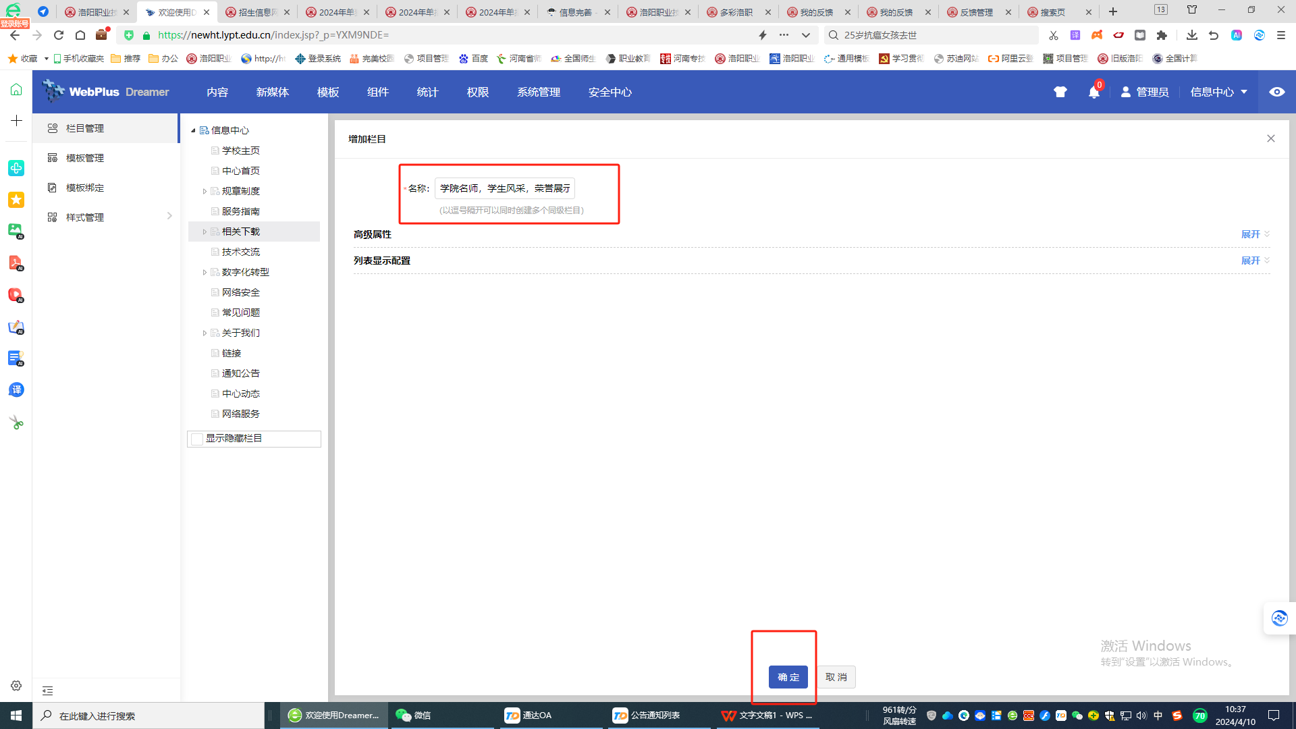Close the 增加栏目 dialog
Viewport: 1296px width, 729px height.
coord(1270,138)
